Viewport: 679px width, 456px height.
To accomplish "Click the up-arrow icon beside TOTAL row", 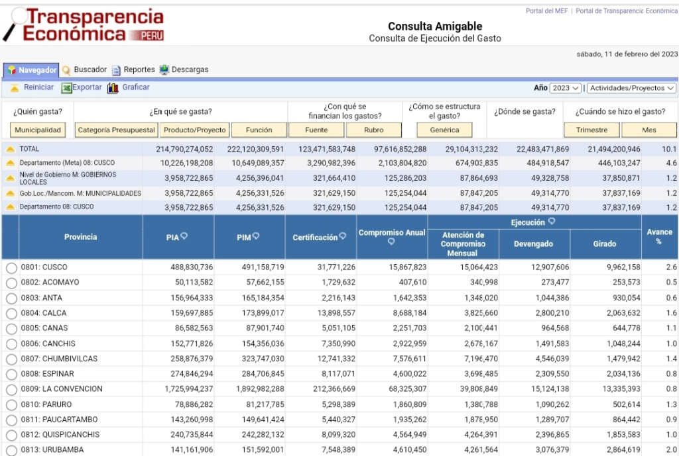I will [11, 150].
